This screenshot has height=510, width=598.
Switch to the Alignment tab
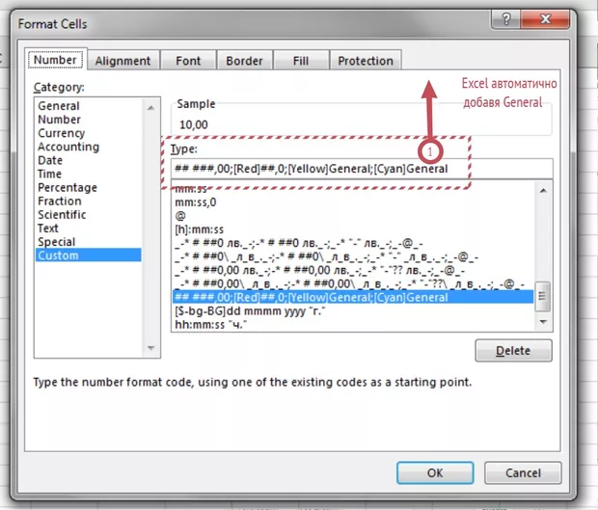click(122, 61)
